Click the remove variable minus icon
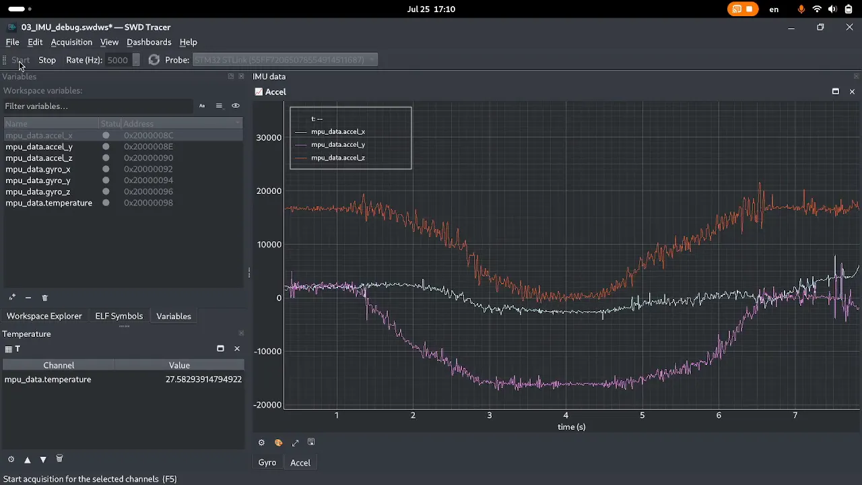Viewport: 862px width, 485px height. [x=28, y=297]
